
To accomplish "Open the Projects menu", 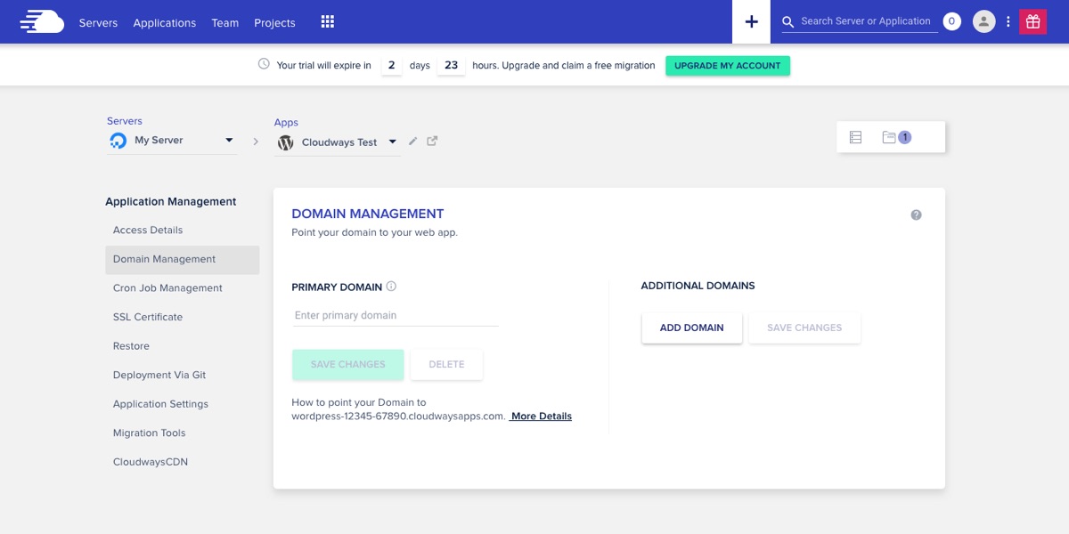I will point(274,23).
